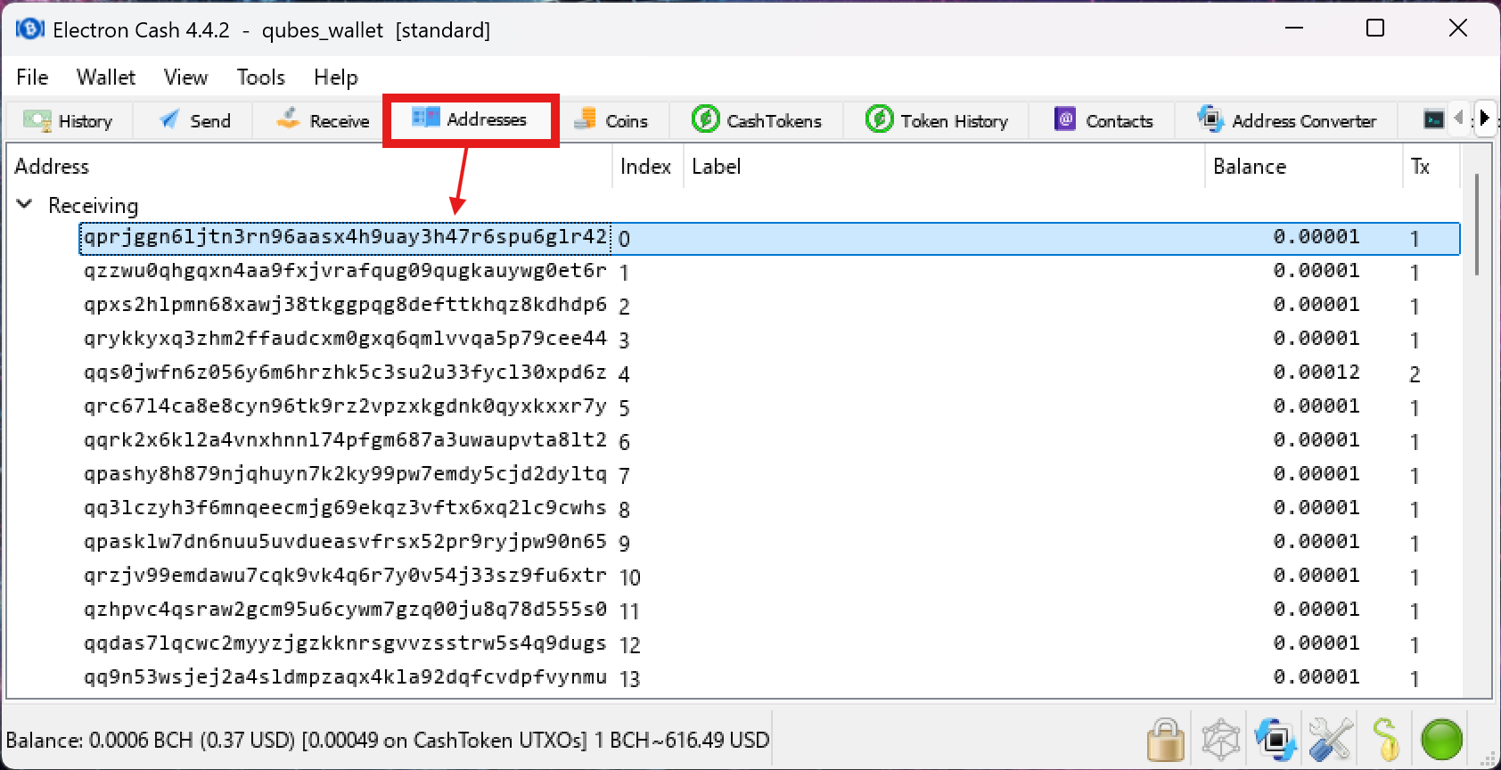Viewport: 1501px width, 770px height.
Task: Select address qpxs2hlpmn68xawj38tkggpqg8defttkhqz8kdhdp6
Action: pos(345,305)
